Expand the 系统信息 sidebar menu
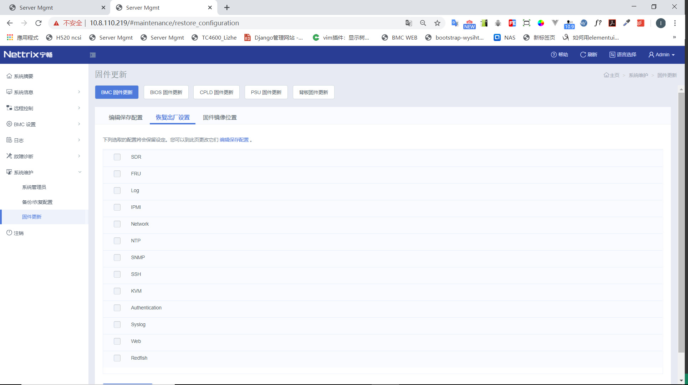Image resolution: width=688 pixels, height=385 pixels. point(44,92)
